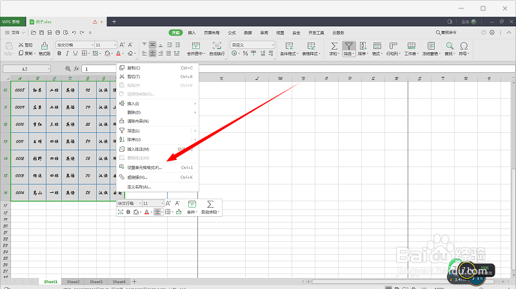Toggle center horizontal alignment in ribbon
The image size is (516, 289).
(x=152, y=54)
